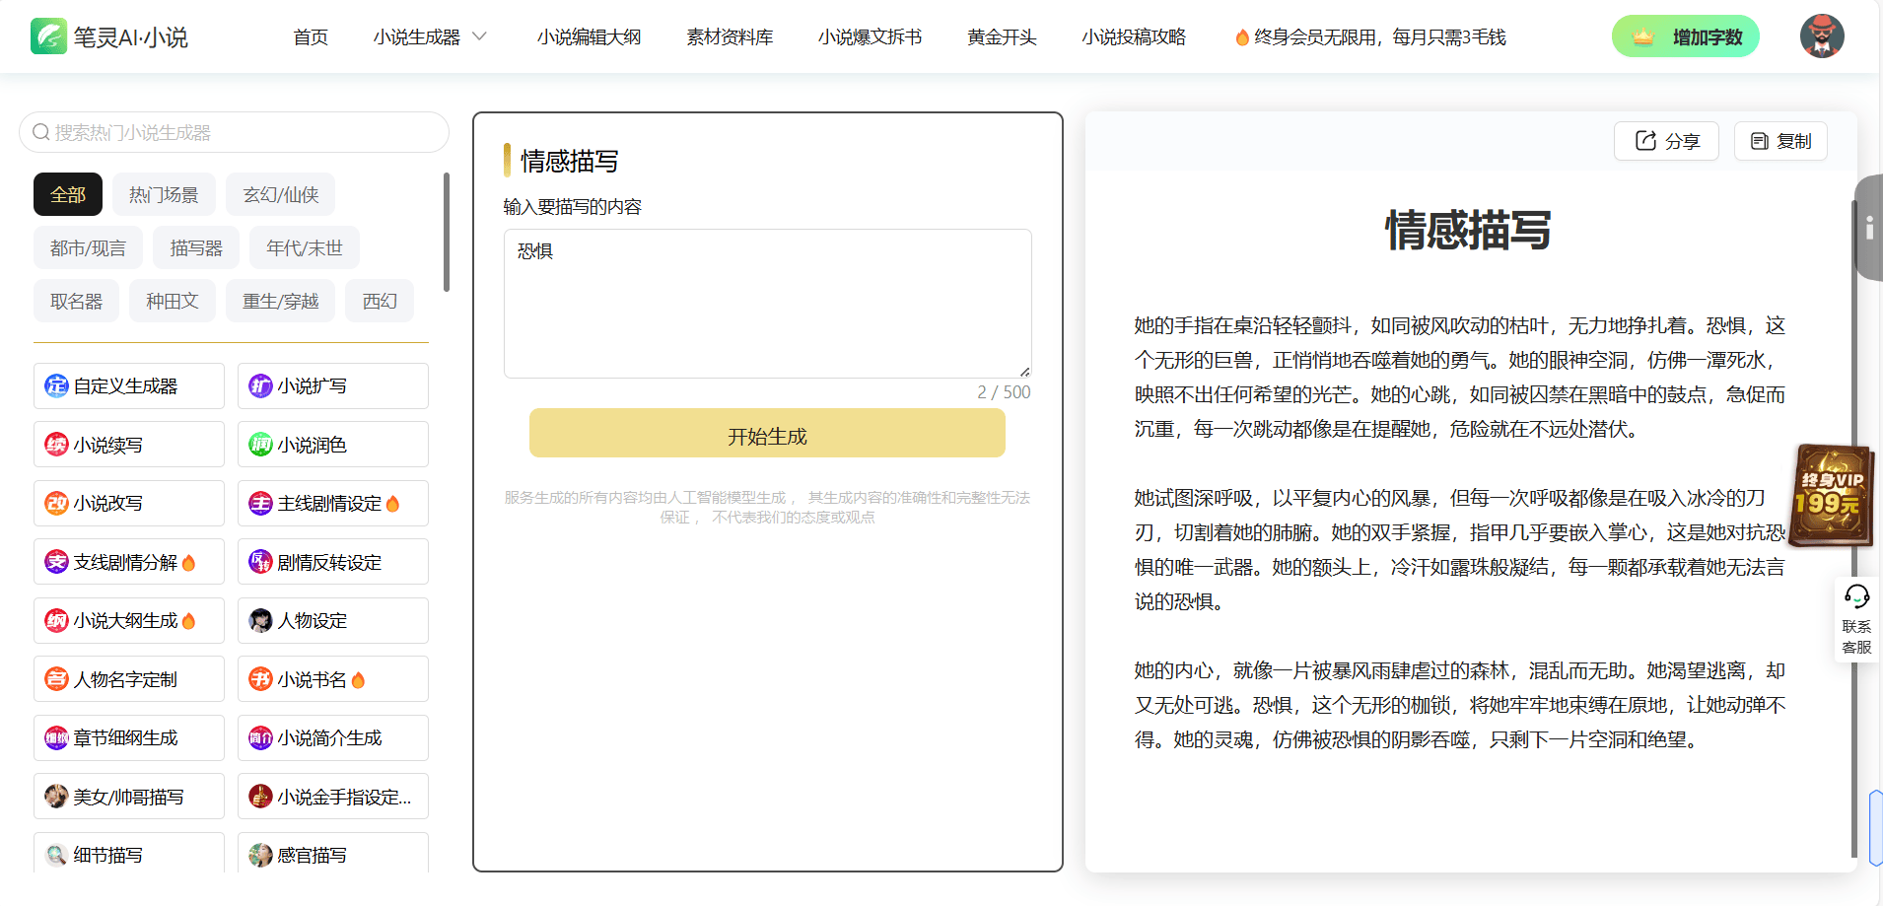The width and height of the screenshot is (1883, 906).
Task: Select the 都市/现言 category filter
Action: pos(88,247)
